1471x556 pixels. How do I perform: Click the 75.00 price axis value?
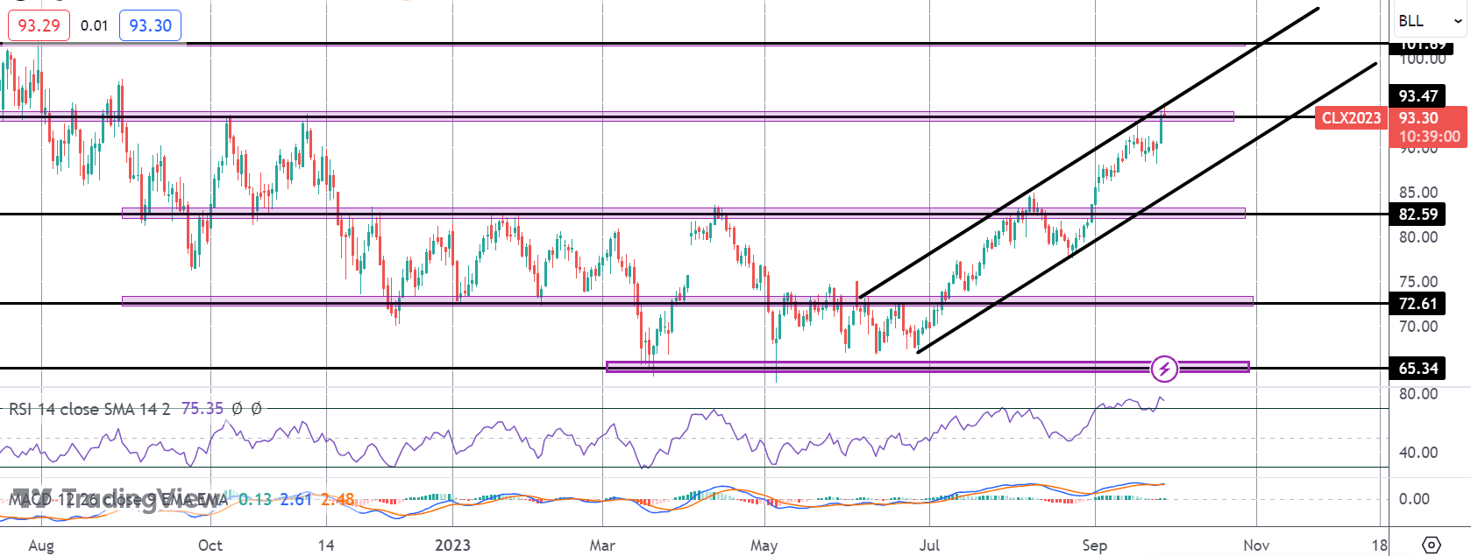pos(1418,282)
